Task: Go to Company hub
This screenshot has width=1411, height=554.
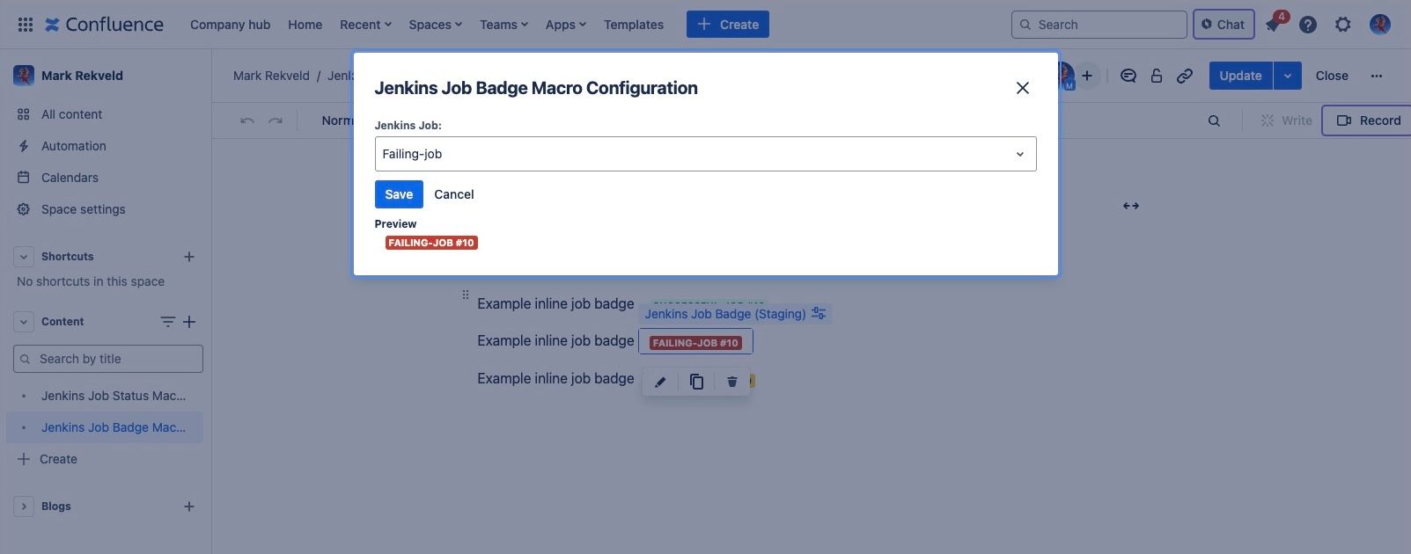Action: click(x=230, y=25)
